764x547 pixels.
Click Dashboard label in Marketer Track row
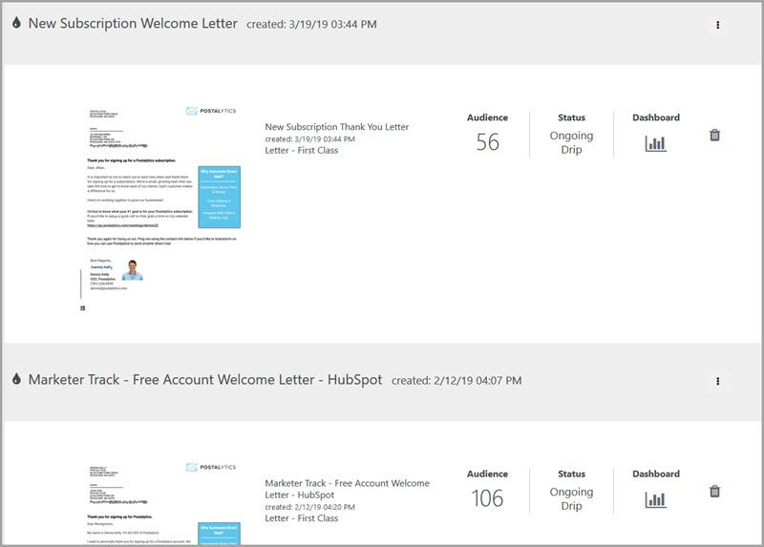(656, 473)
